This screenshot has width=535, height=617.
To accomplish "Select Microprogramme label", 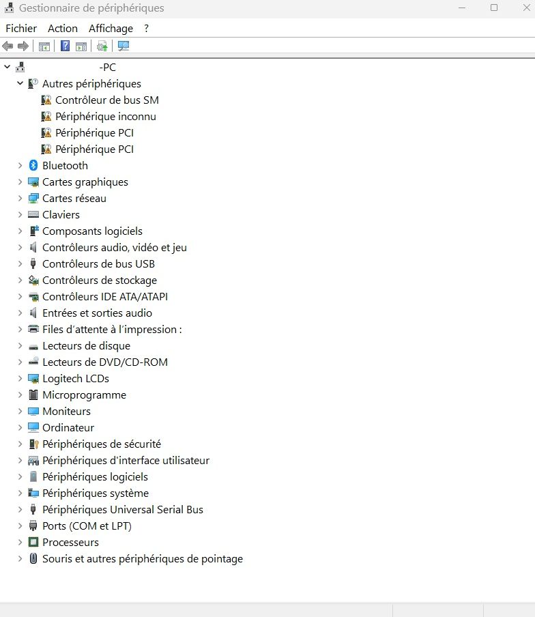I will point(85,395).
